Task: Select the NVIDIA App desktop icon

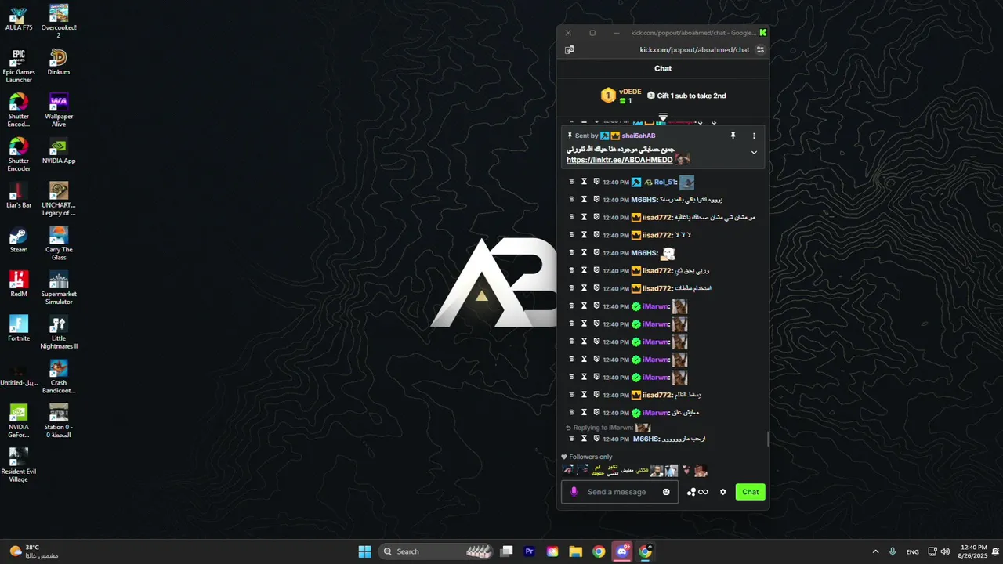Action: [59, 151]
